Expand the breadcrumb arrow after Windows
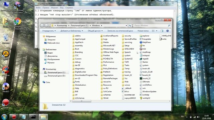 [102, 25]
